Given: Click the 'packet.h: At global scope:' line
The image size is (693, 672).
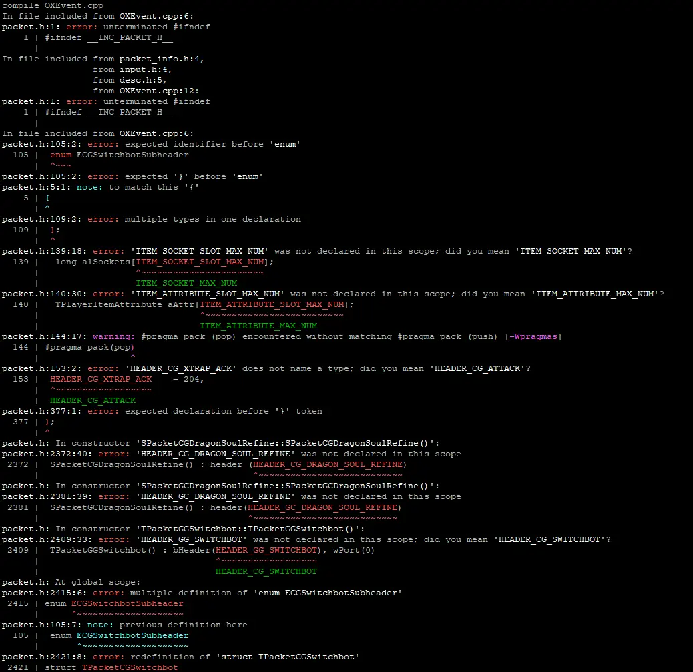Looking at the screenshot, I should point(71,582).
